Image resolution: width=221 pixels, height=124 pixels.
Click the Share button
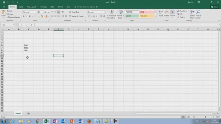click(214, 7)
